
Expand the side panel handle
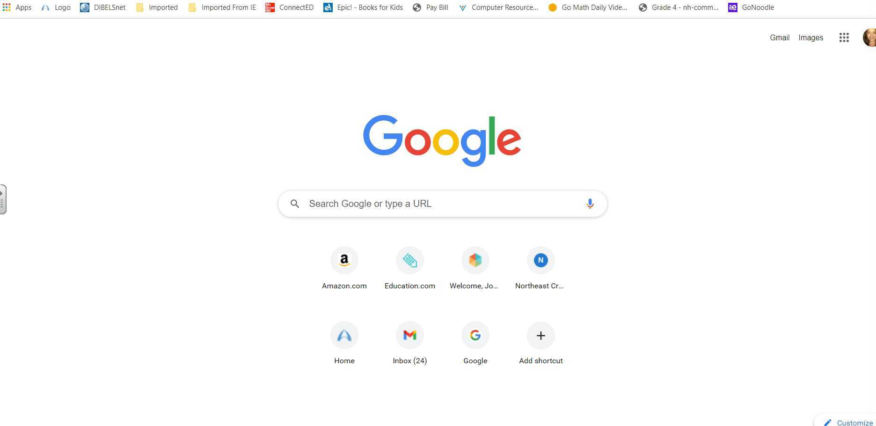pos(3,199)
